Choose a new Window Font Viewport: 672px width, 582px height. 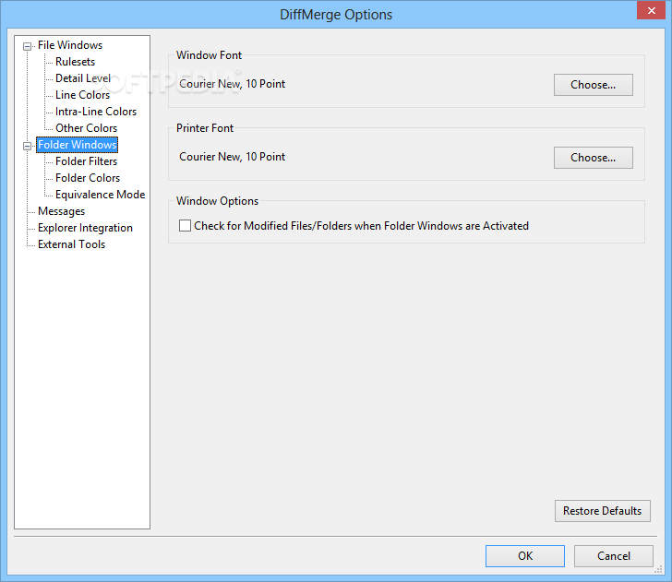(x=594, y=85)
